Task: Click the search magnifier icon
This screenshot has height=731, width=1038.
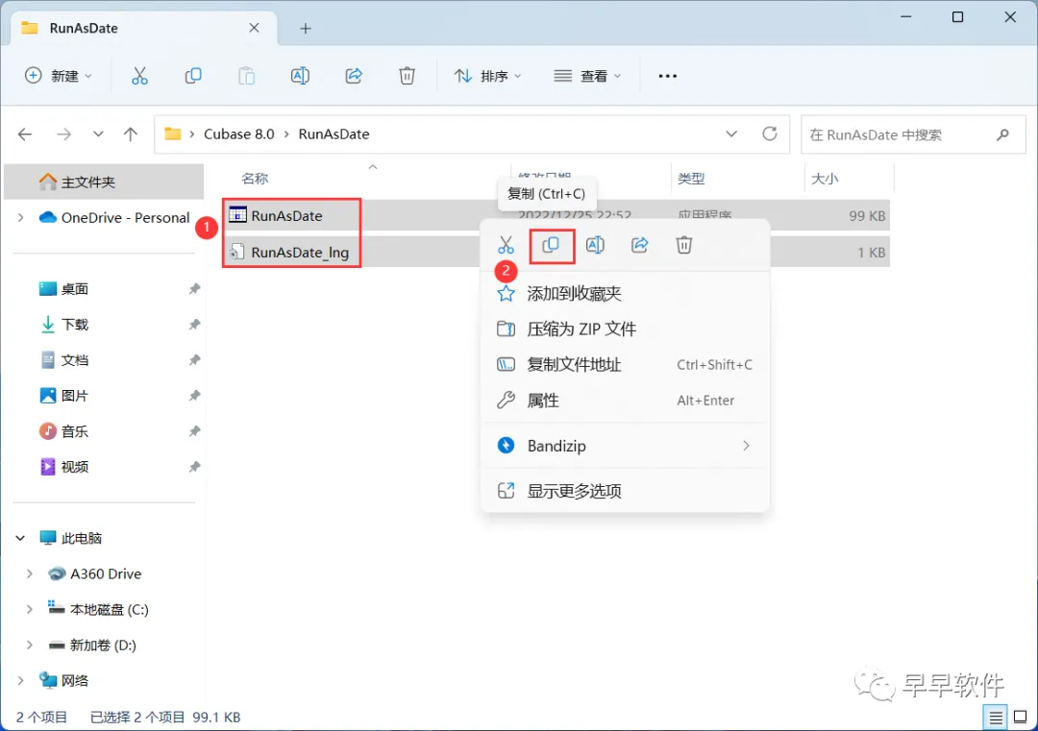Action: tap(1002, 134)
